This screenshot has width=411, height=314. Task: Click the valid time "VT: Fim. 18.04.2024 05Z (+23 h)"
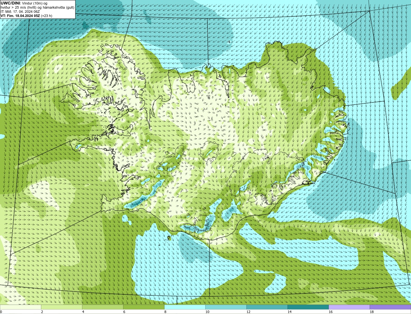[x=26, y=16]
